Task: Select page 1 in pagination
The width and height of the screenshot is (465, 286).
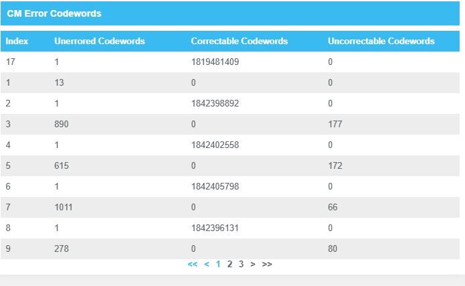Action: 218,264
